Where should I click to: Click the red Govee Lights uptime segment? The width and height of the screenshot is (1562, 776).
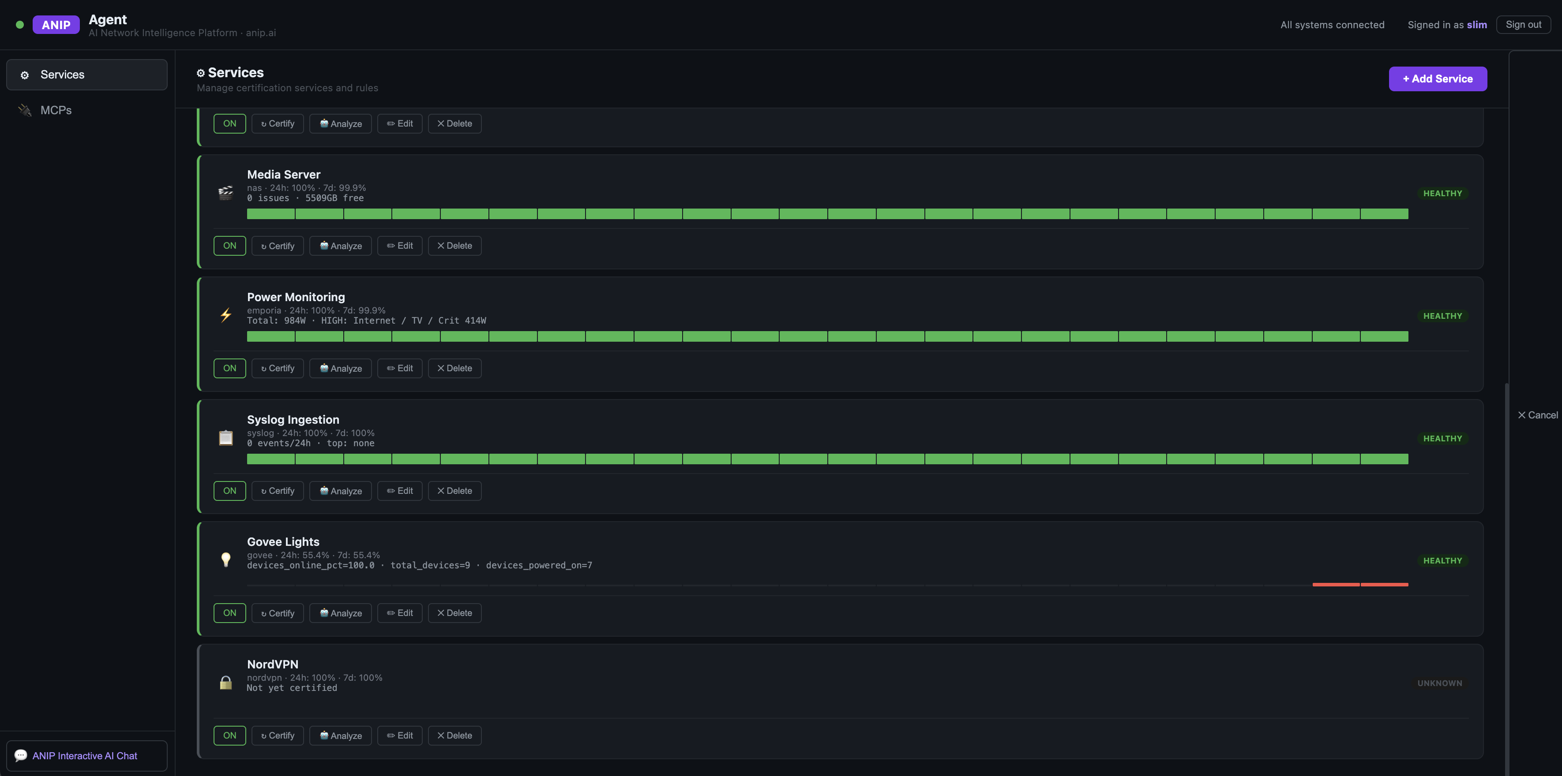point(1360,585)
